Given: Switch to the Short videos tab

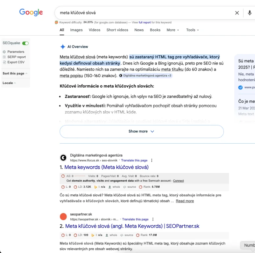Looking at the screenshot, I should (117, 30).
